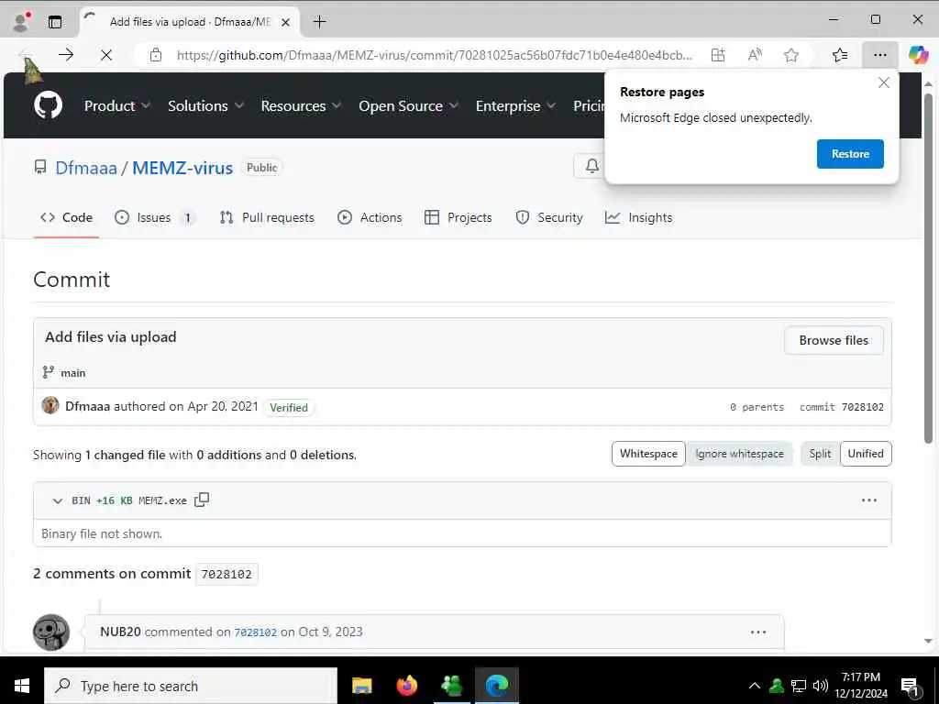The height and width of the screenshot is (704, 939).
Task: Close the Restore pages popup
Action: click(883, 82)
